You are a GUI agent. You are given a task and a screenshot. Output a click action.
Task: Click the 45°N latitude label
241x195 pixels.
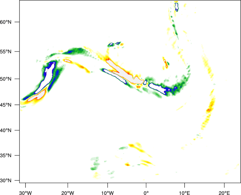pos(6,105)
